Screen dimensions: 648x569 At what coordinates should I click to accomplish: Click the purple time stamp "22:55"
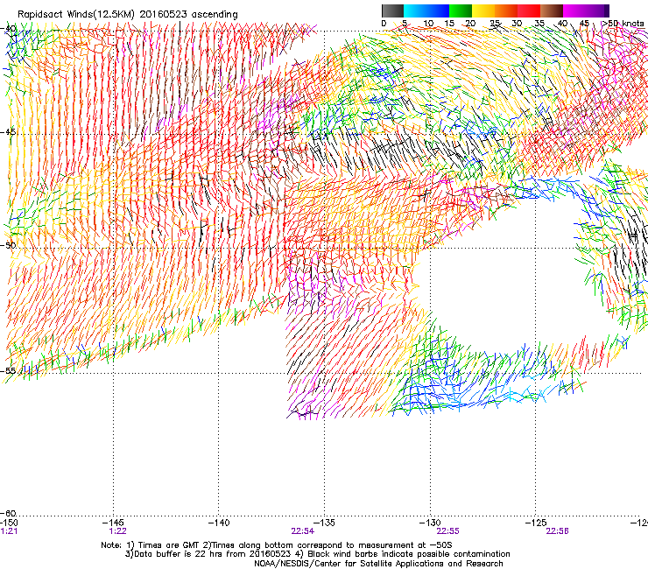tap(448, 531)
